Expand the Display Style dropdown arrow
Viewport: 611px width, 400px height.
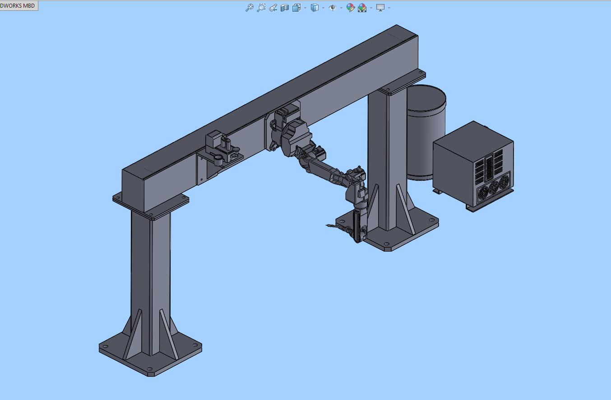(x=323, y=8)
